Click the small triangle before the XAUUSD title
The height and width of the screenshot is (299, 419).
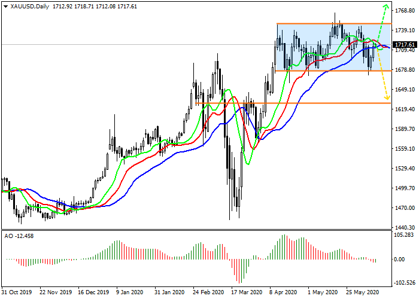(x=5, y=6)
